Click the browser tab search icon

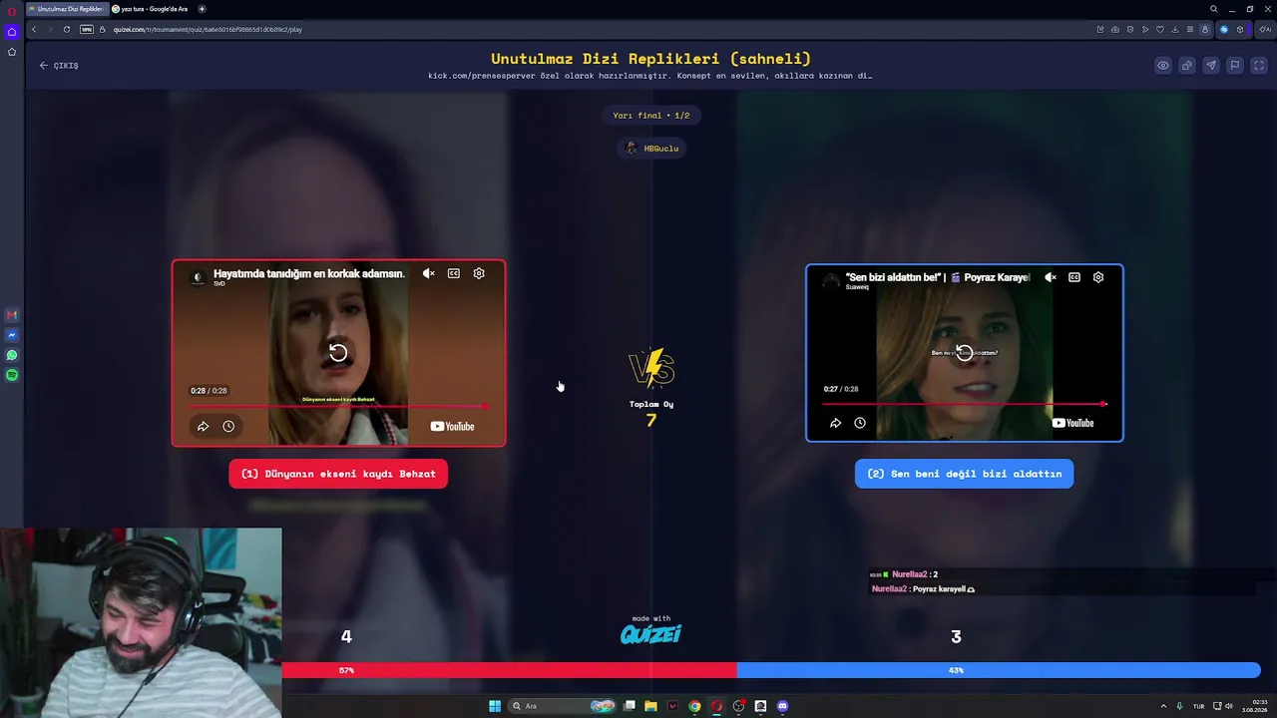pos(1213,9)
